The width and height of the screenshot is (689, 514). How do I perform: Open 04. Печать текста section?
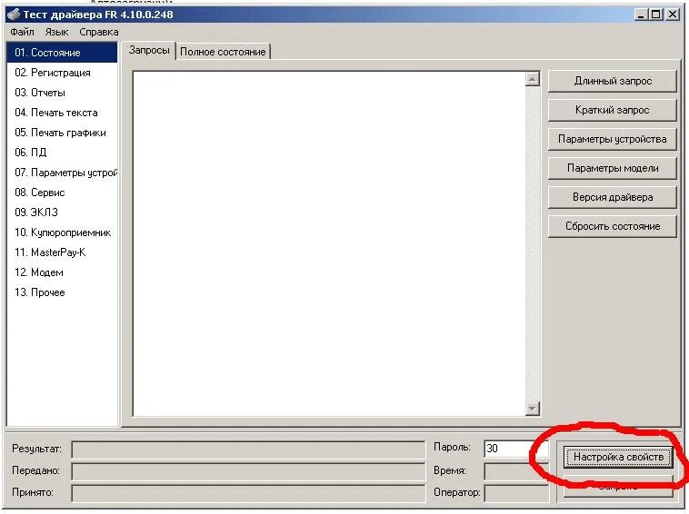(63, 113)
